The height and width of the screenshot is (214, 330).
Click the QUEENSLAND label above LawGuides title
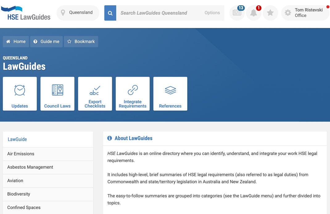click(15, 58)
